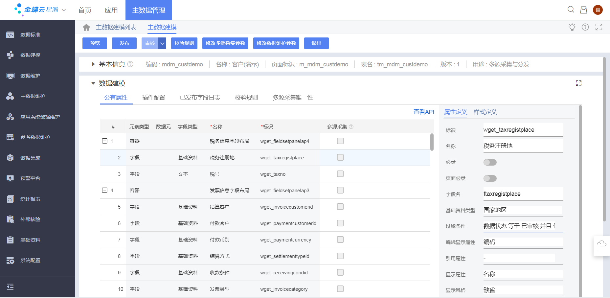
Task: Open the 参考数据维护 sidebar icon
Action: tap(10, 137)
